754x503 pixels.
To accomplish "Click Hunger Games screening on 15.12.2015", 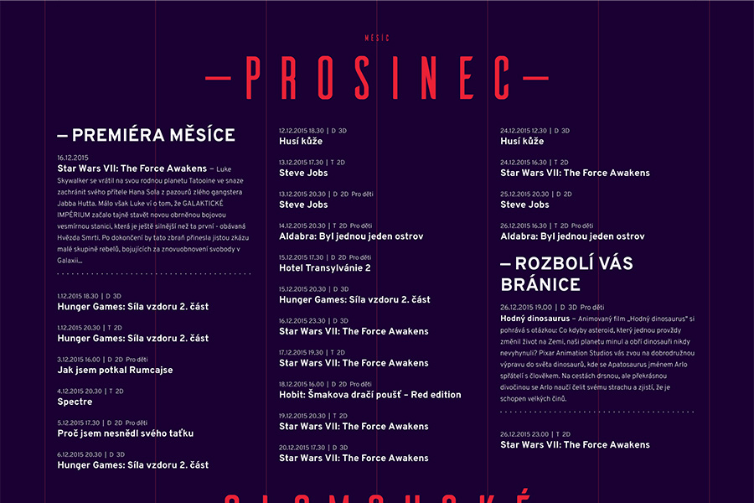I will tap(354, 300).
